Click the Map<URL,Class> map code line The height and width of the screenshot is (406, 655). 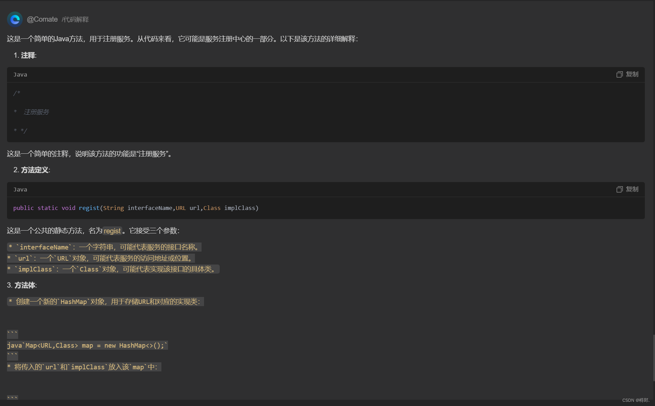click(87, 346)
